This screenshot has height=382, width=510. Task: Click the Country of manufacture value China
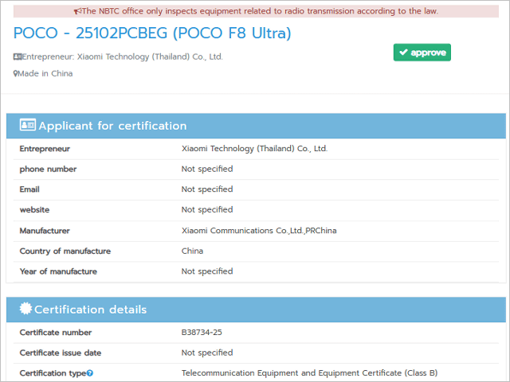click(192, 251)
